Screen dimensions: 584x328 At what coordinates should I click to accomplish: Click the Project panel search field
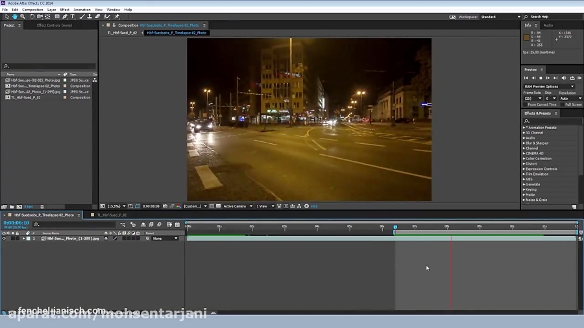click(x=49, y=66)
